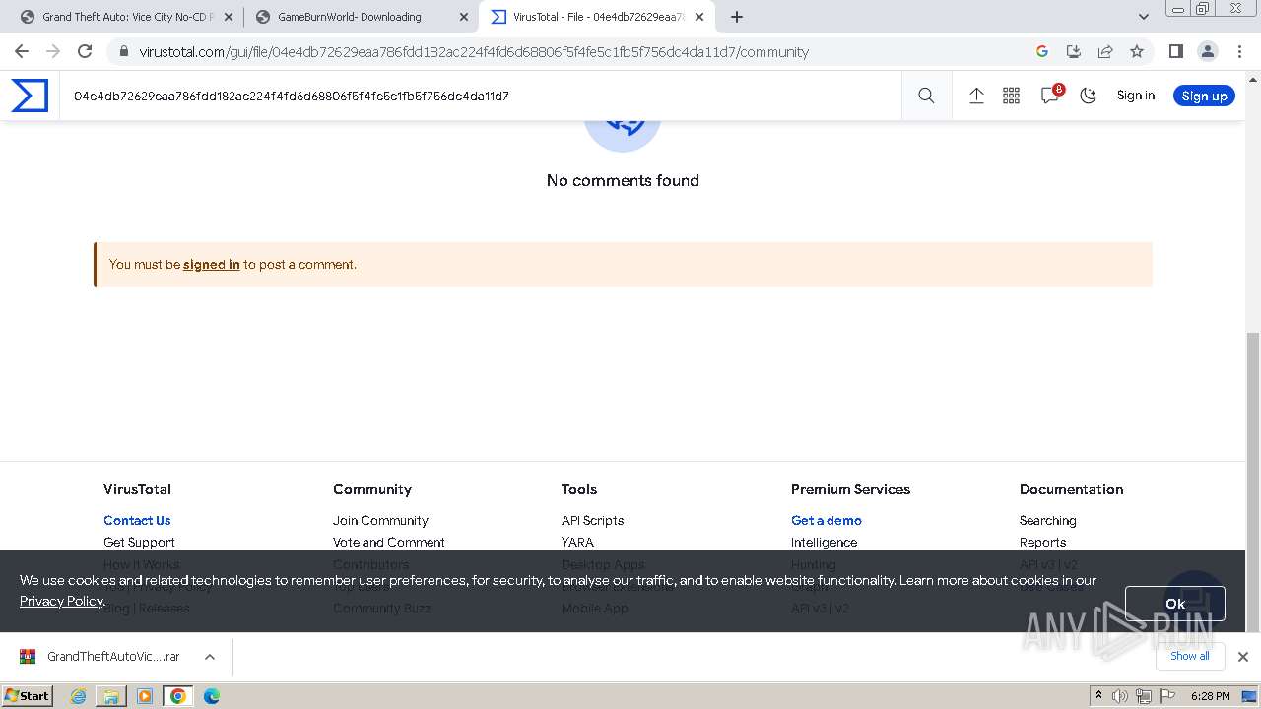Click the Action Center flag icon
The height and width of the screenshot is (709, 1261).
click(x=1167, y=696)
